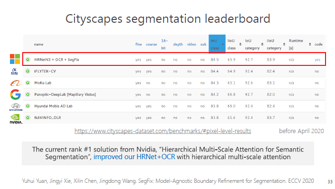Expand the MoKu Lab row details
The image size is (335, 189).
click(x=28, y=82)
